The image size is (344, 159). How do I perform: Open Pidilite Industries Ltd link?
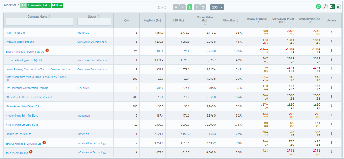point(18,134)
